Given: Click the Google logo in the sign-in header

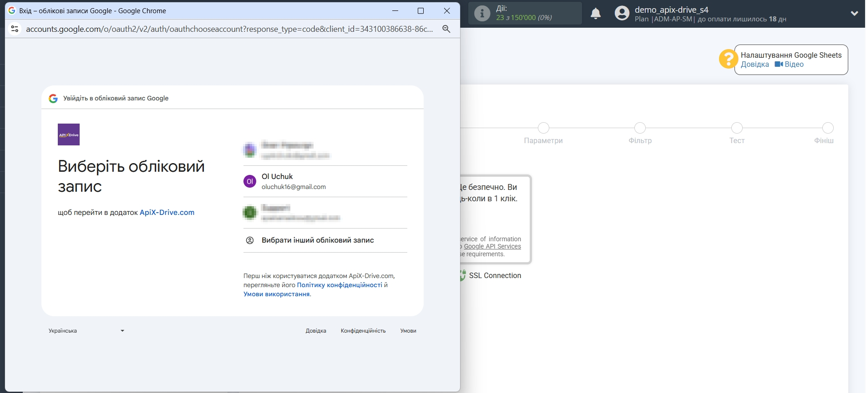Looking at the screenshot, I should (53, 99).
